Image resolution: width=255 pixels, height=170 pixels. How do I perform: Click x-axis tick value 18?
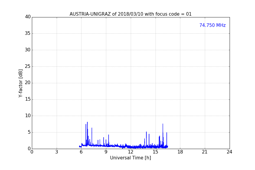(x=180, y=152)
